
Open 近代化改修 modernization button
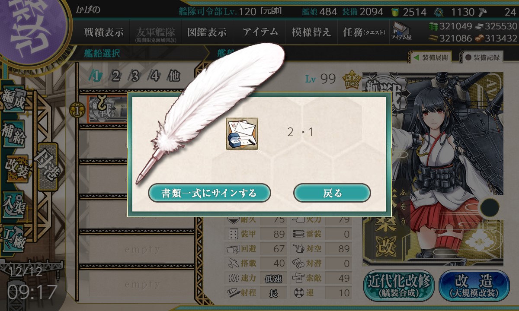tap(400, 286)
